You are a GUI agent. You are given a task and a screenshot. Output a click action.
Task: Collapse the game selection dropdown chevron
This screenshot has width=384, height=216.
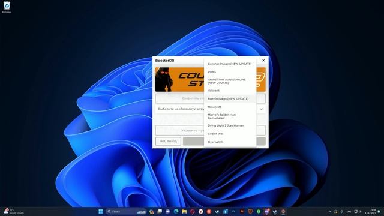click(262, 109)
